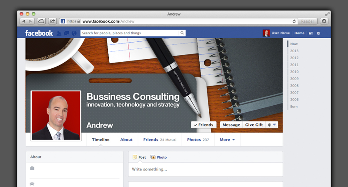Open the notifications globe icon
The width and height of the screenshot is (348, 187).
point(74,33)
